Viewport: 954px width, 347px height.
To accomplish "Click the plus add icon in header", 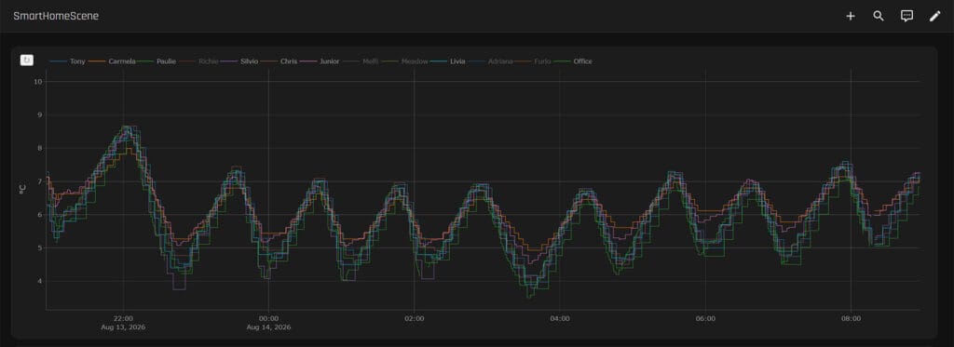I will tap(850, 17).
